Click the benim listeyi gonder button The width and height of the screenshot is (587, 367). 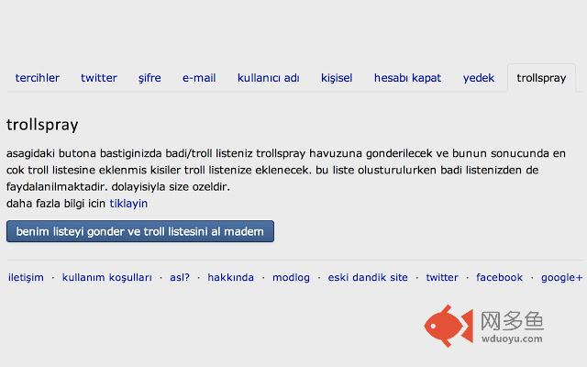pyautogui.click(x=140, y=231)
